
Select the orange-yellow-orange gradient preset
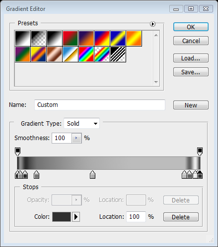(x=134, y=38)
